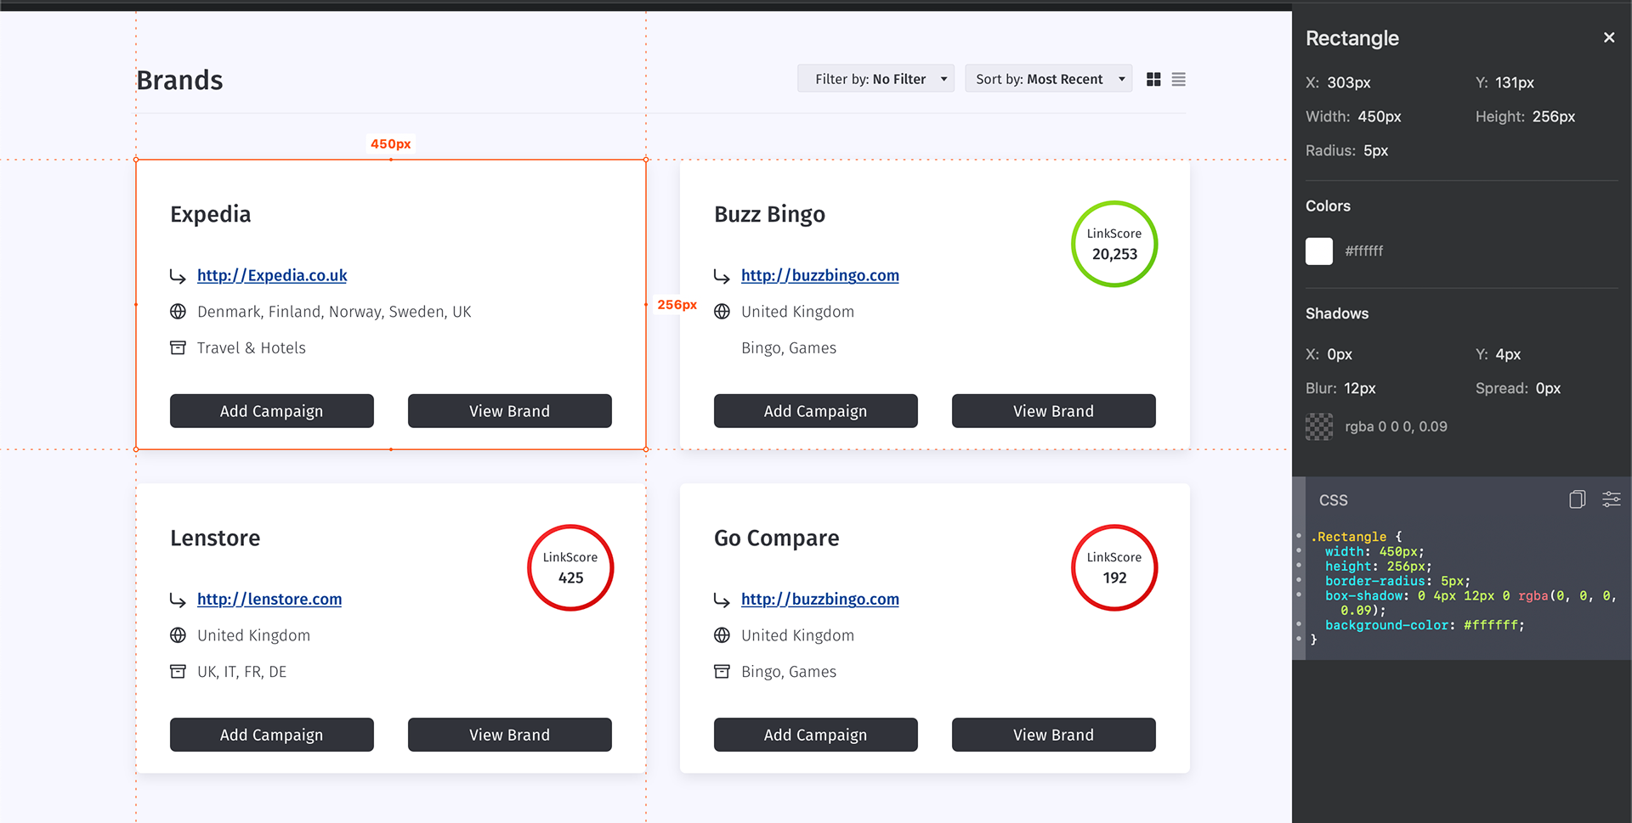The height and width of the screenshot is (823, 1632).
Task: Click Lenstore LinkScore 425 circle
Action: tap(570, 567)
